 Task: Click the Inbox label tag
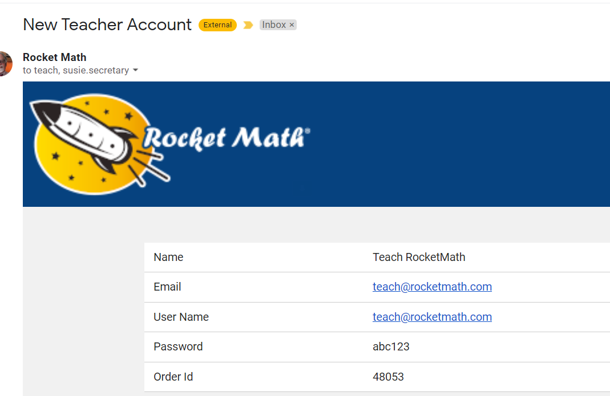[x=274, y=25]
